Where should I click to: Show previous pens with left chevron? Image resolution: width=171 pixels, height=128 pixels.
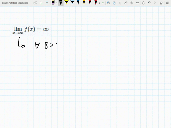coord(57,3)
